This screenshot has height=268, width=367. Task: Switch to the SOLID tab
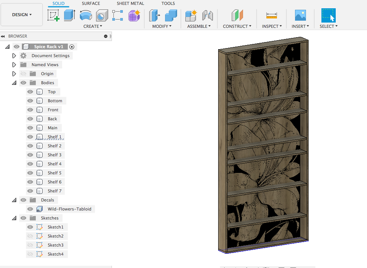point(58,3)
